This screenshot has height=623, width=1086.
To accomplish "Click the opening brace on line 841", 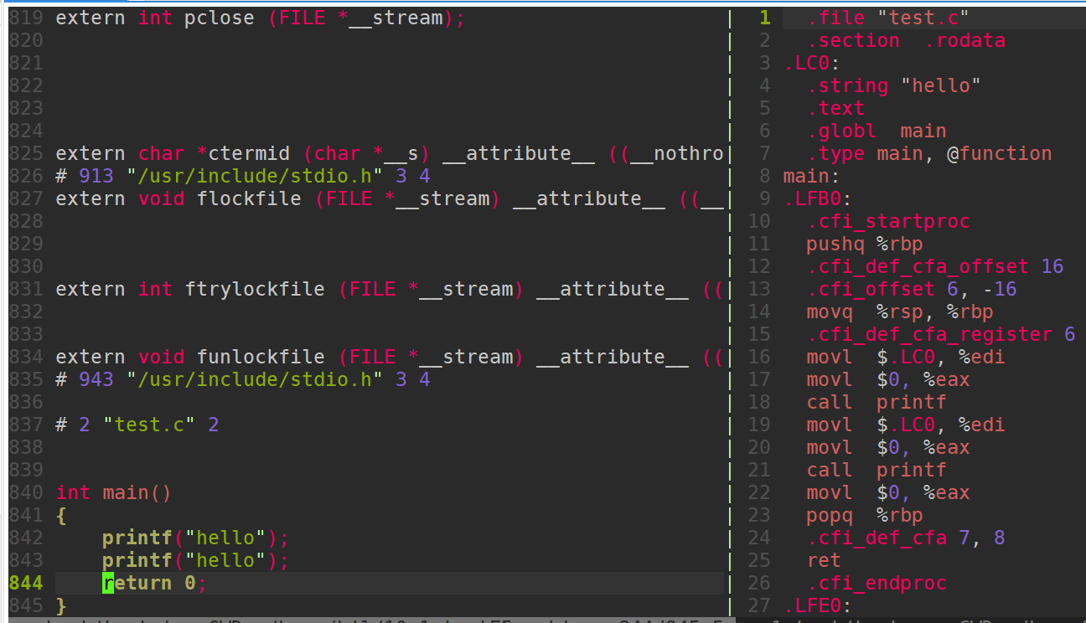I will click(60, 515).
